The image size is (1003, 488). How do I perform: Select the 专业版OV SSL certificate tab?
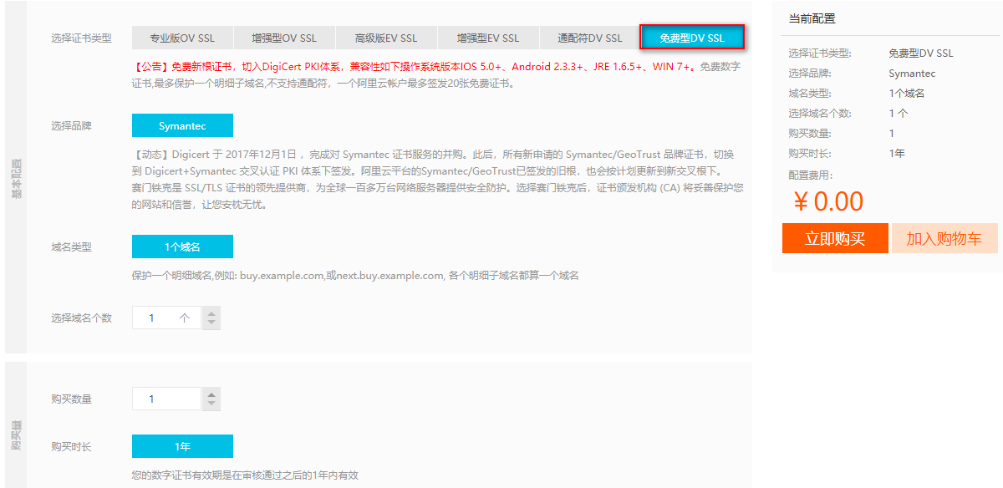(182, 38)
